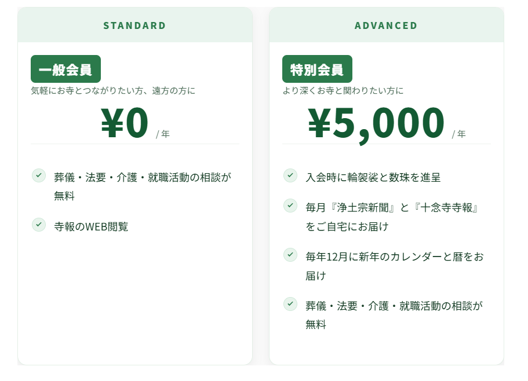The width and height of the screenshot is (528, 381).
Task: Select the ADVANCED plan header
Action: click(x=386, y=25)
